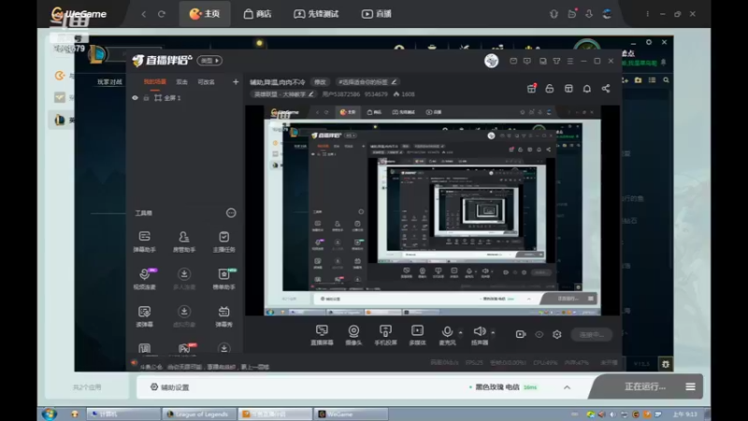Open the 直播伴侣 title bar menu lines
This screenshot has width=748, height=421.
click(570, 61)
